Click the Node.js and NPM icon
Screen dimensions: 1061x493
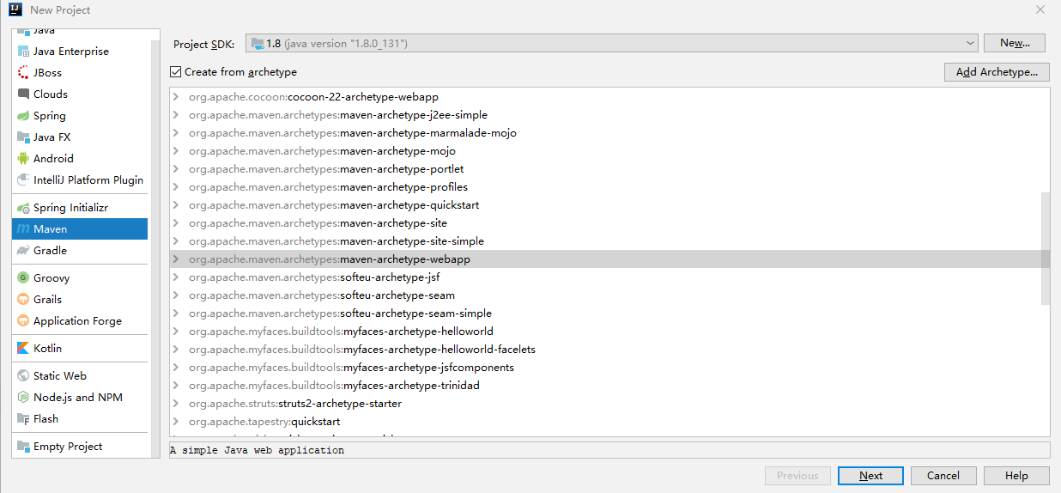[23, 398]
